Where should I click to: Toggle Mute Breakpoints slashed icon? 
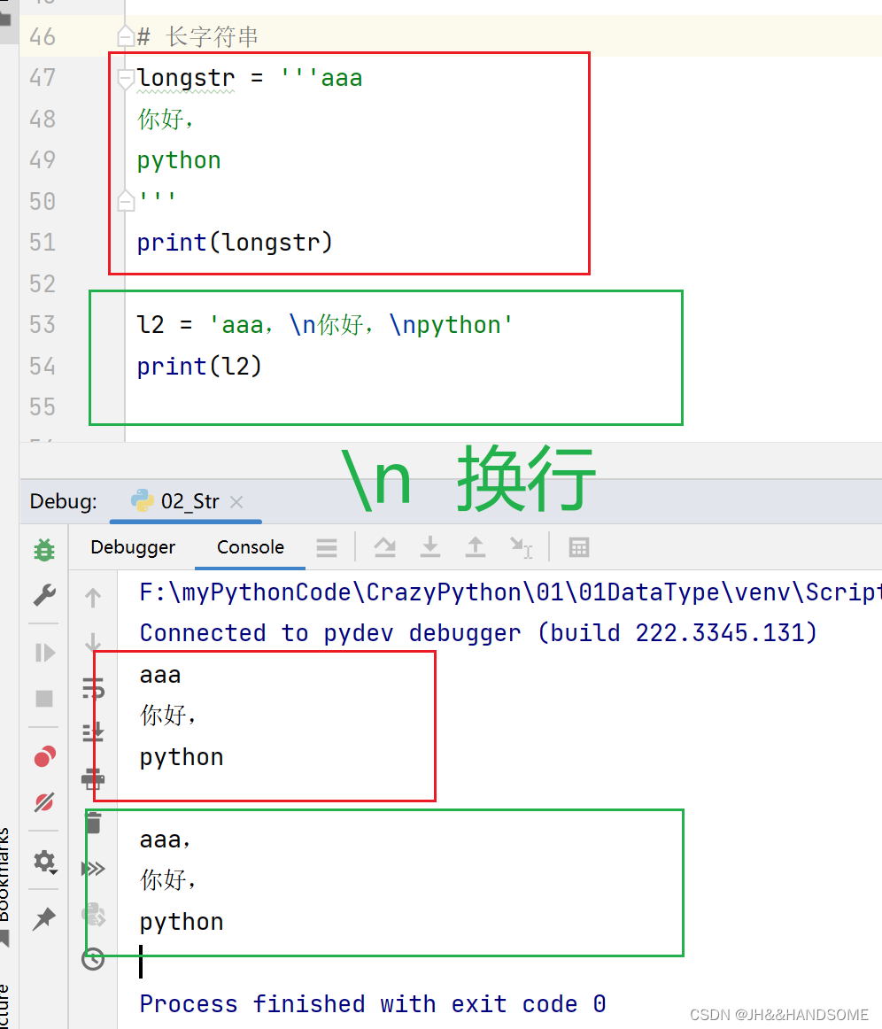[x=44, y=802]
